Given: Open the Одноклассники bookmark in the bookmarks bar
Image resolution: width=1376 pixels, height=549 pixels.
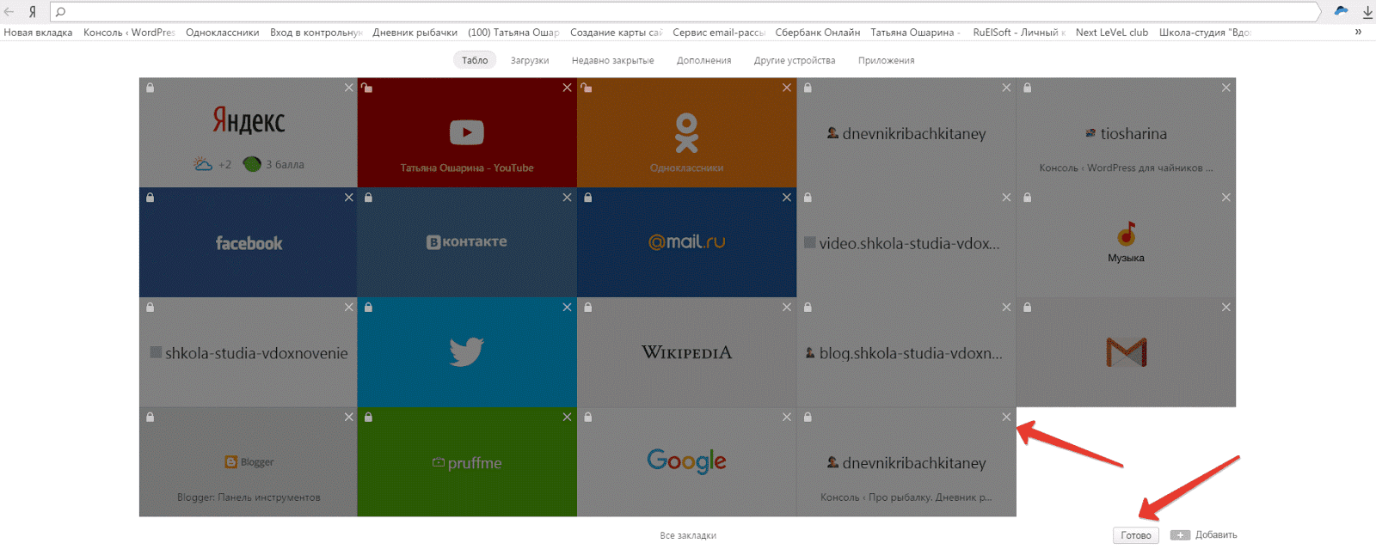Looking at the screenshot, I should (222, 33).
